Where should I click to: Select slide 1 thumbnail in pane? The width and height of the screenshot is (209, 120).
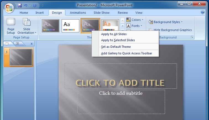(21, 57)
